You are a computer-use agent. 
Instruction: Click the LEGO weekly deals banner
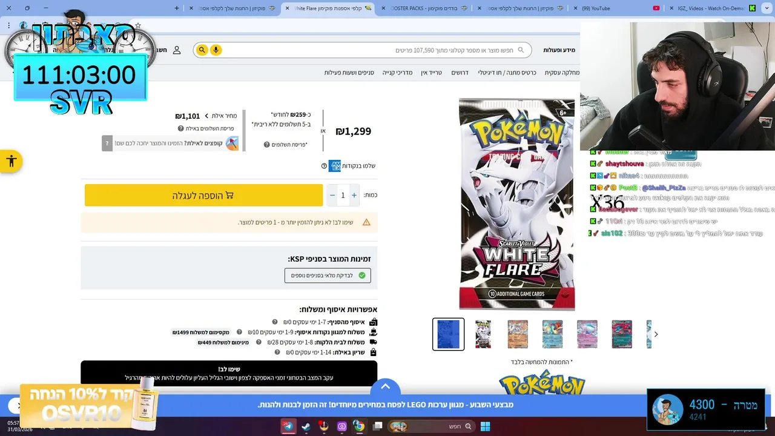[386, 405]
